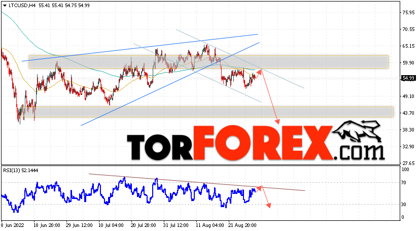Click the 8 Jun 2022 date label
This screenshot has width=420, height=231.
click(x=13, y=225)
